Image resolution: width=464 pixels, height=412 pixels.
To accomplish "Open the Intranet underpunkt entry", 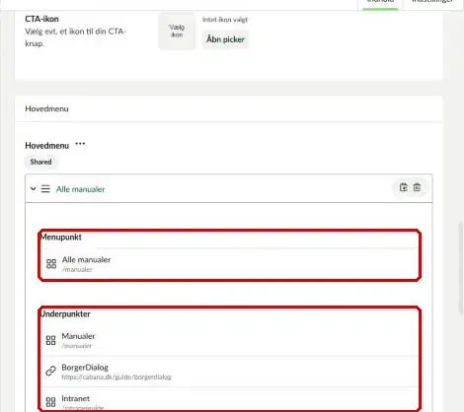I will [229, 400].
